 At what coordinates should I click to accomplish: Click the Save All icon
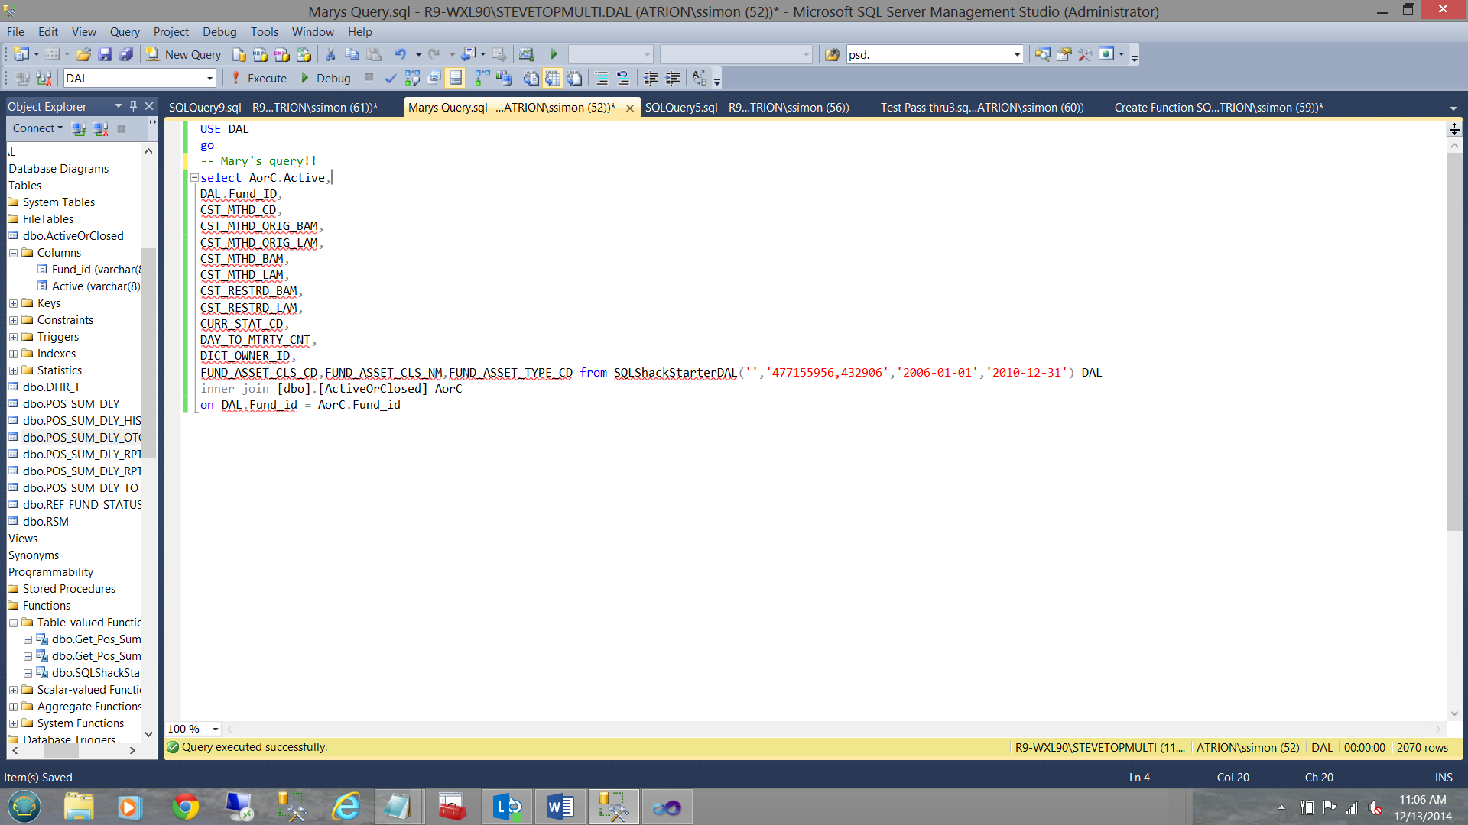click(126, 54)
